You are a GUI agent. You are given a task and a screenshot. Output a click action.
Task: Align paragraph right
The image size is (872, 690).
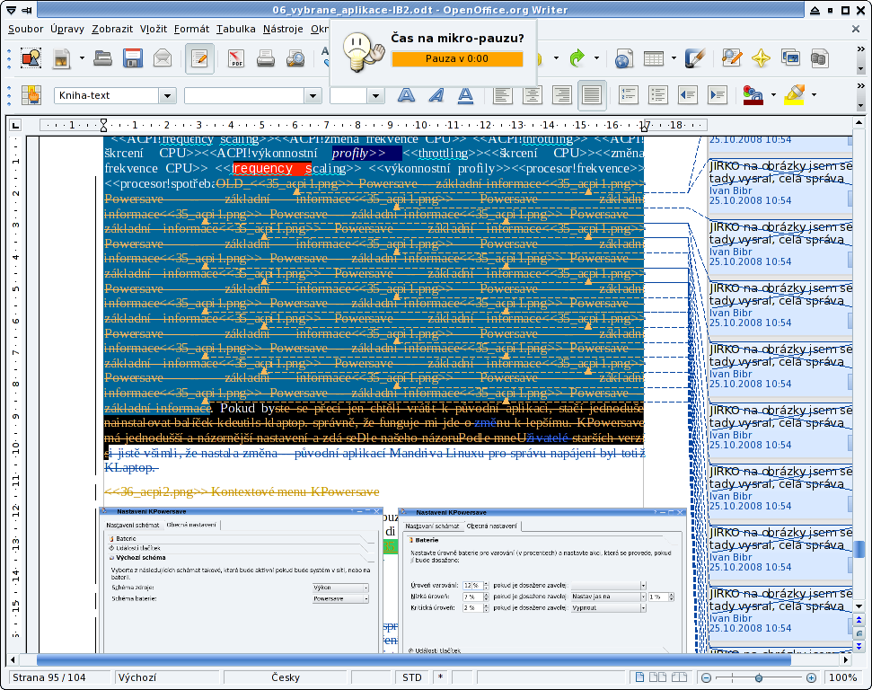coord(561,95)
